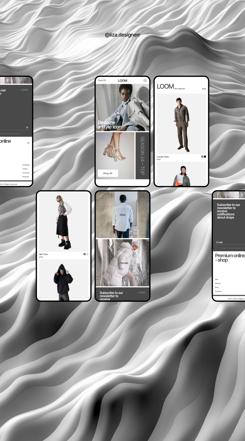Open the Pinterest footer link
The height and width of the screenshot is (441, 245).
point(25,177)
